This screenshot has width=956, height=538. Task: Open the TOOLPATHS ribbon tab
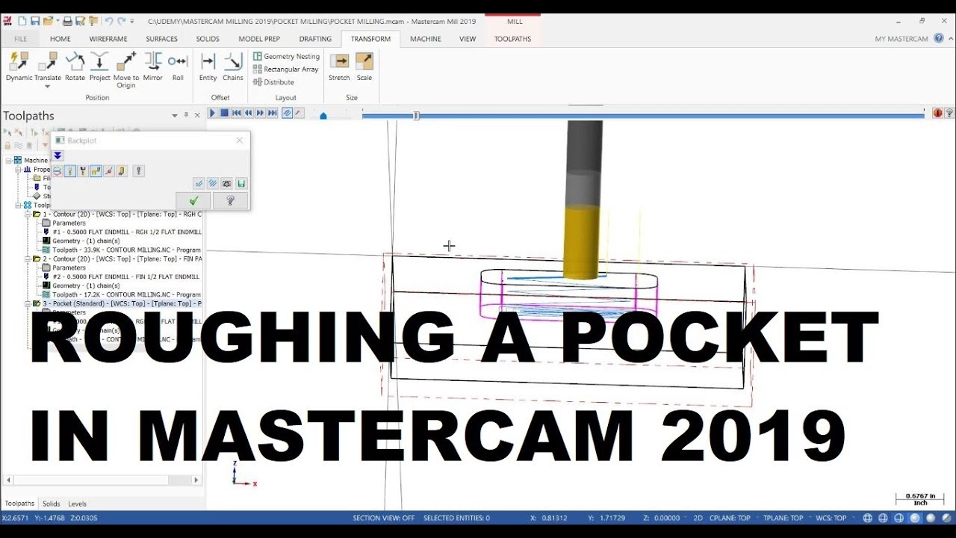click(x=512, y=39)
